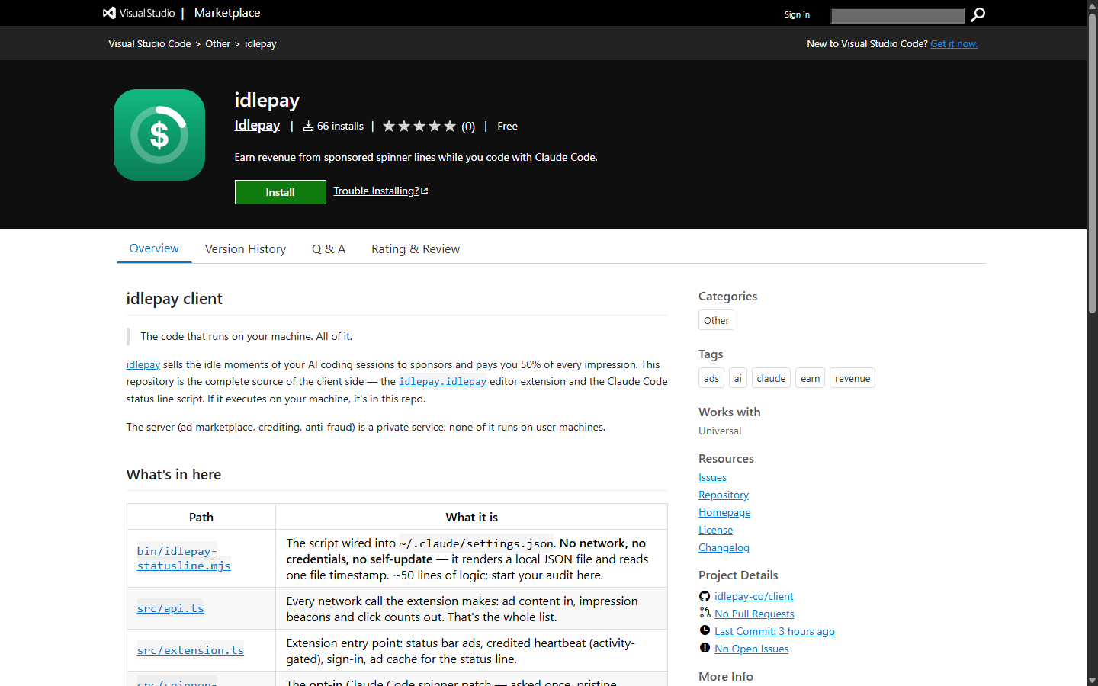Go to Visual Studio Code breadcrumb
The image size is (1098, 686).
pos(149,44)
